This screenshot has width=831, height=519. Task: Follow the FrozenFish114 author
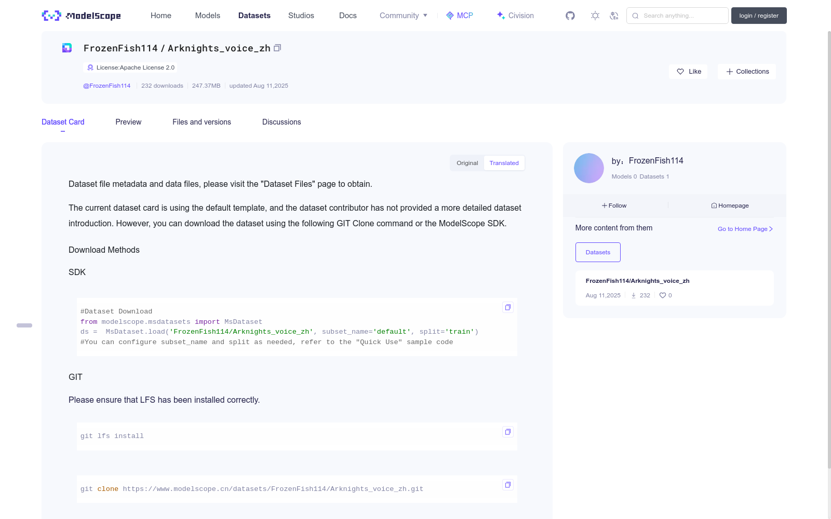(614, 206)
